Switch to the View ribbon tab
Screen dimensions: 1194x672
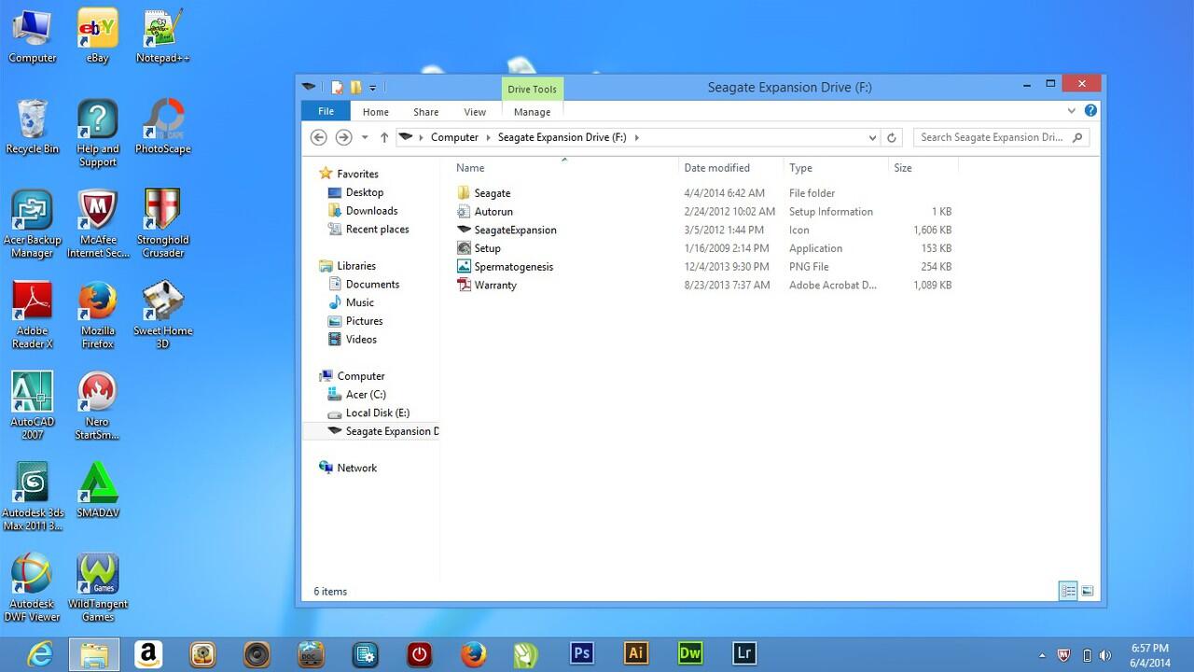coord(475,112)
